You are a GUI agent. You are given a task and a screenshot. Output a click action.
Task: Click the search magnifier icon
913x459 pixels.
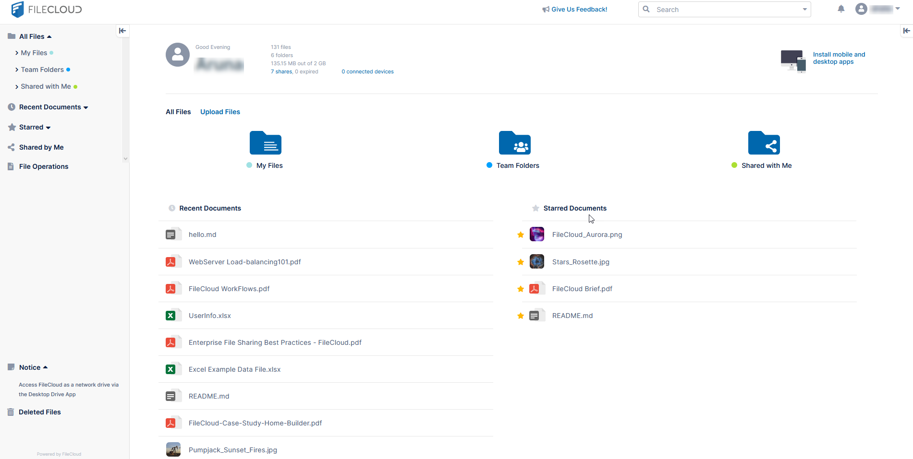pyautogui.click(x=646, y=9)
